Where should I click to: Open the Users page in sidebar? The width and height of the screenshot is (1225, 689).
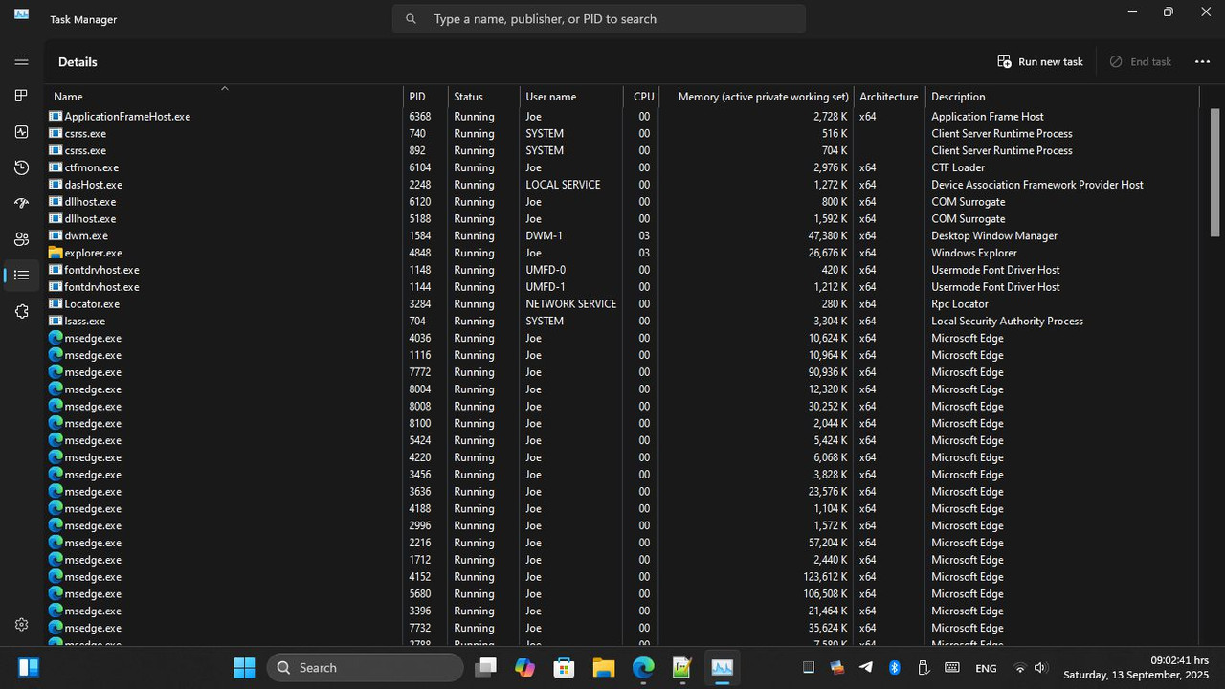click(21, 239)
